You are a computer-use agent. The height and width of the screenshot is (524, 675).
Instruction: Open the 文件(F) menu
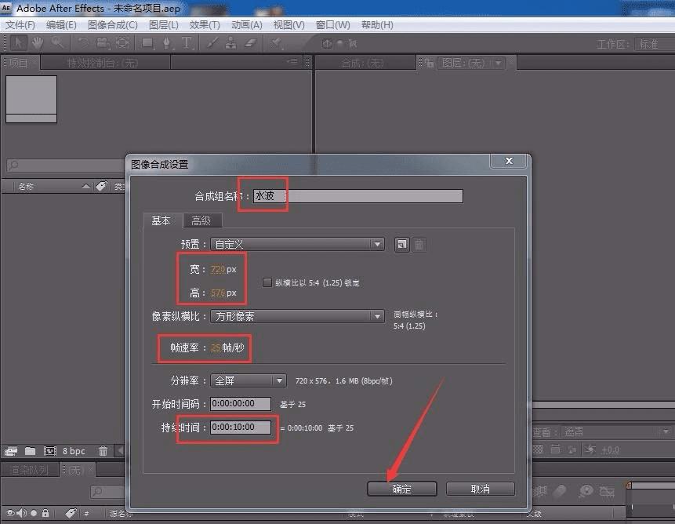(20, 25)
